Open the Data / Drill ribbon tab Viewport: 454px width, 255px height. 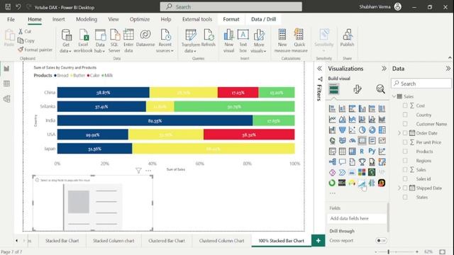pyautogui.click(x=263, y=19)
